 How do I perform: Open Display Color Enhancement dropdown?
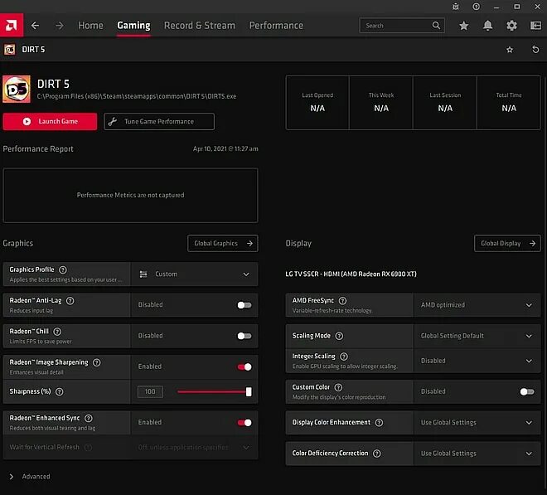[477, 422]
